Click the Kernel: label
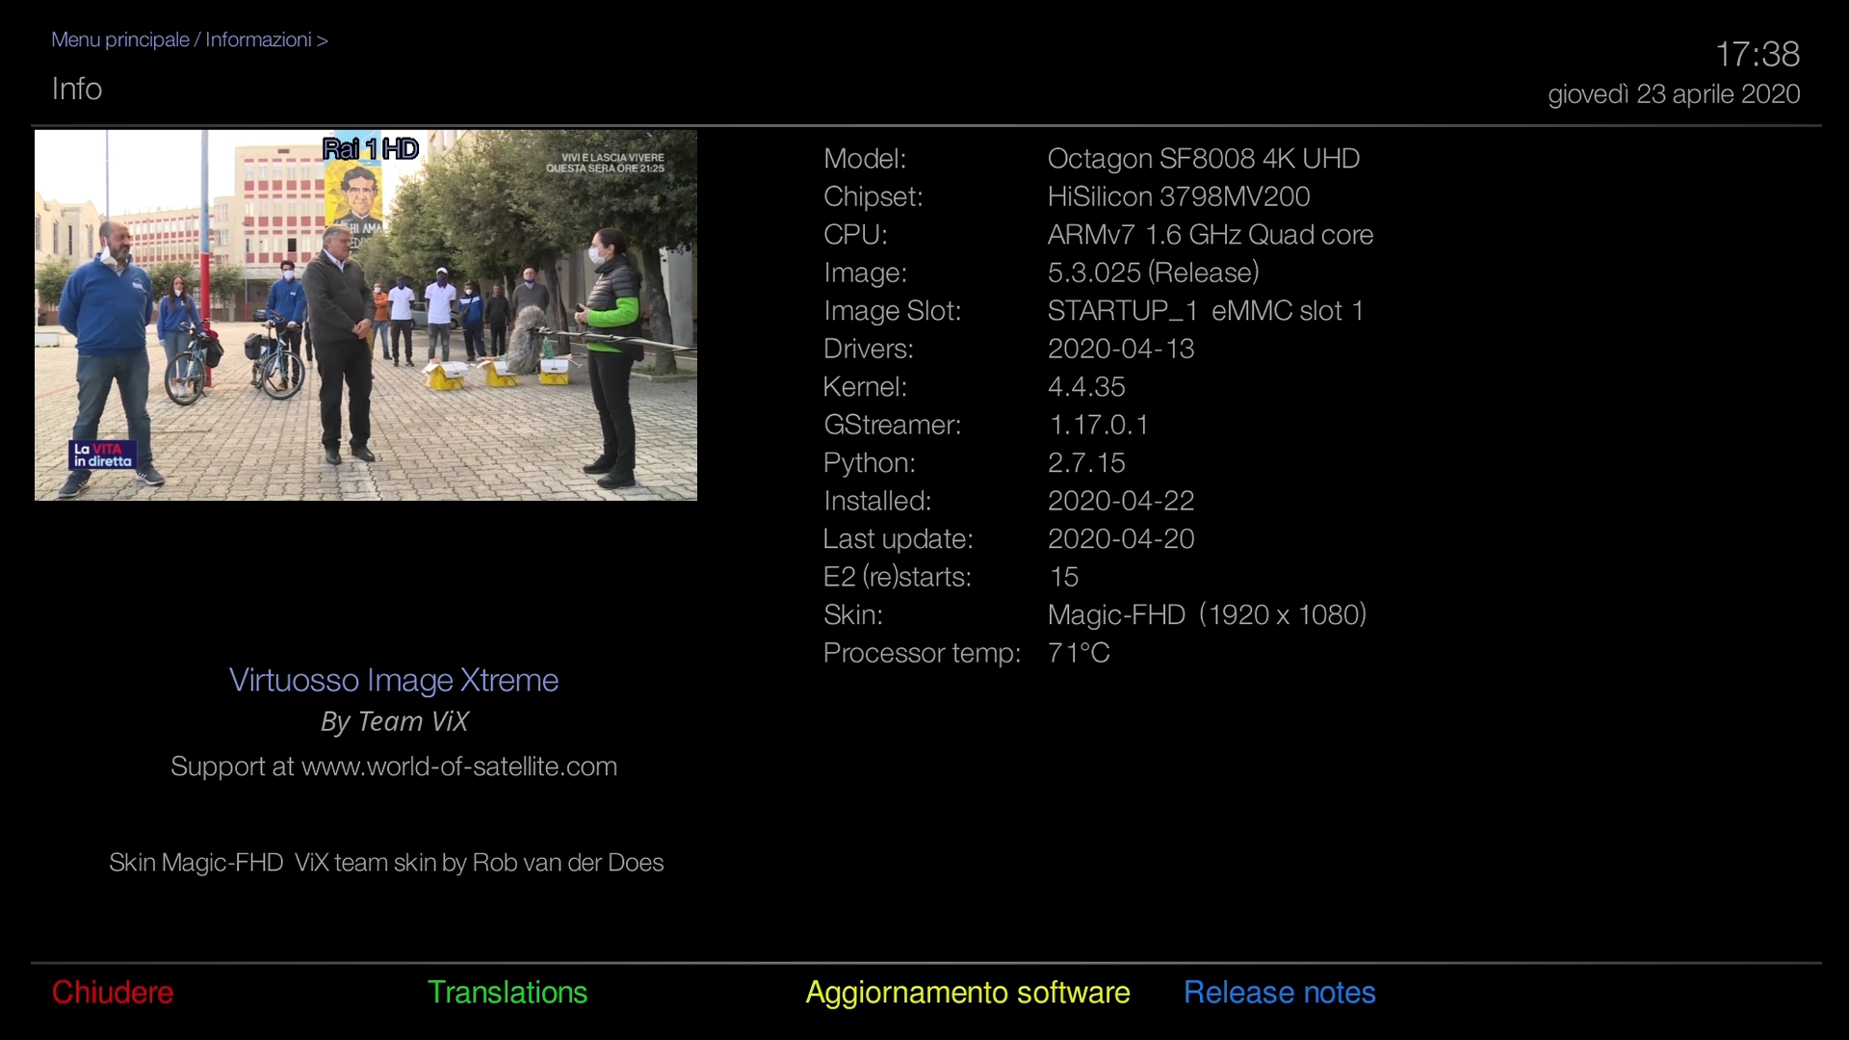1849x1040 pixels. [x=865, y=386]
